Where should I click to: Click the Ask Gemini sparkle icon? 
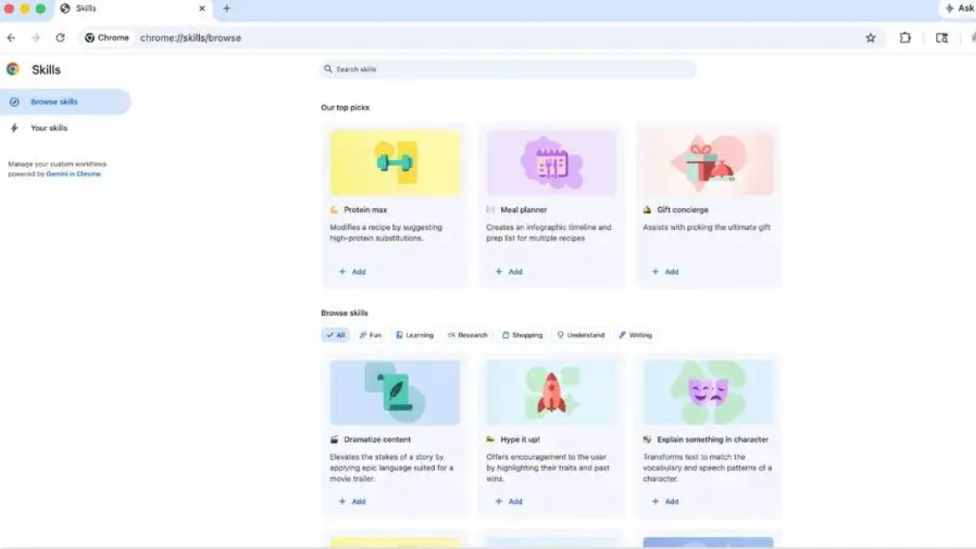pyautogui.click(x=948, y=8)
